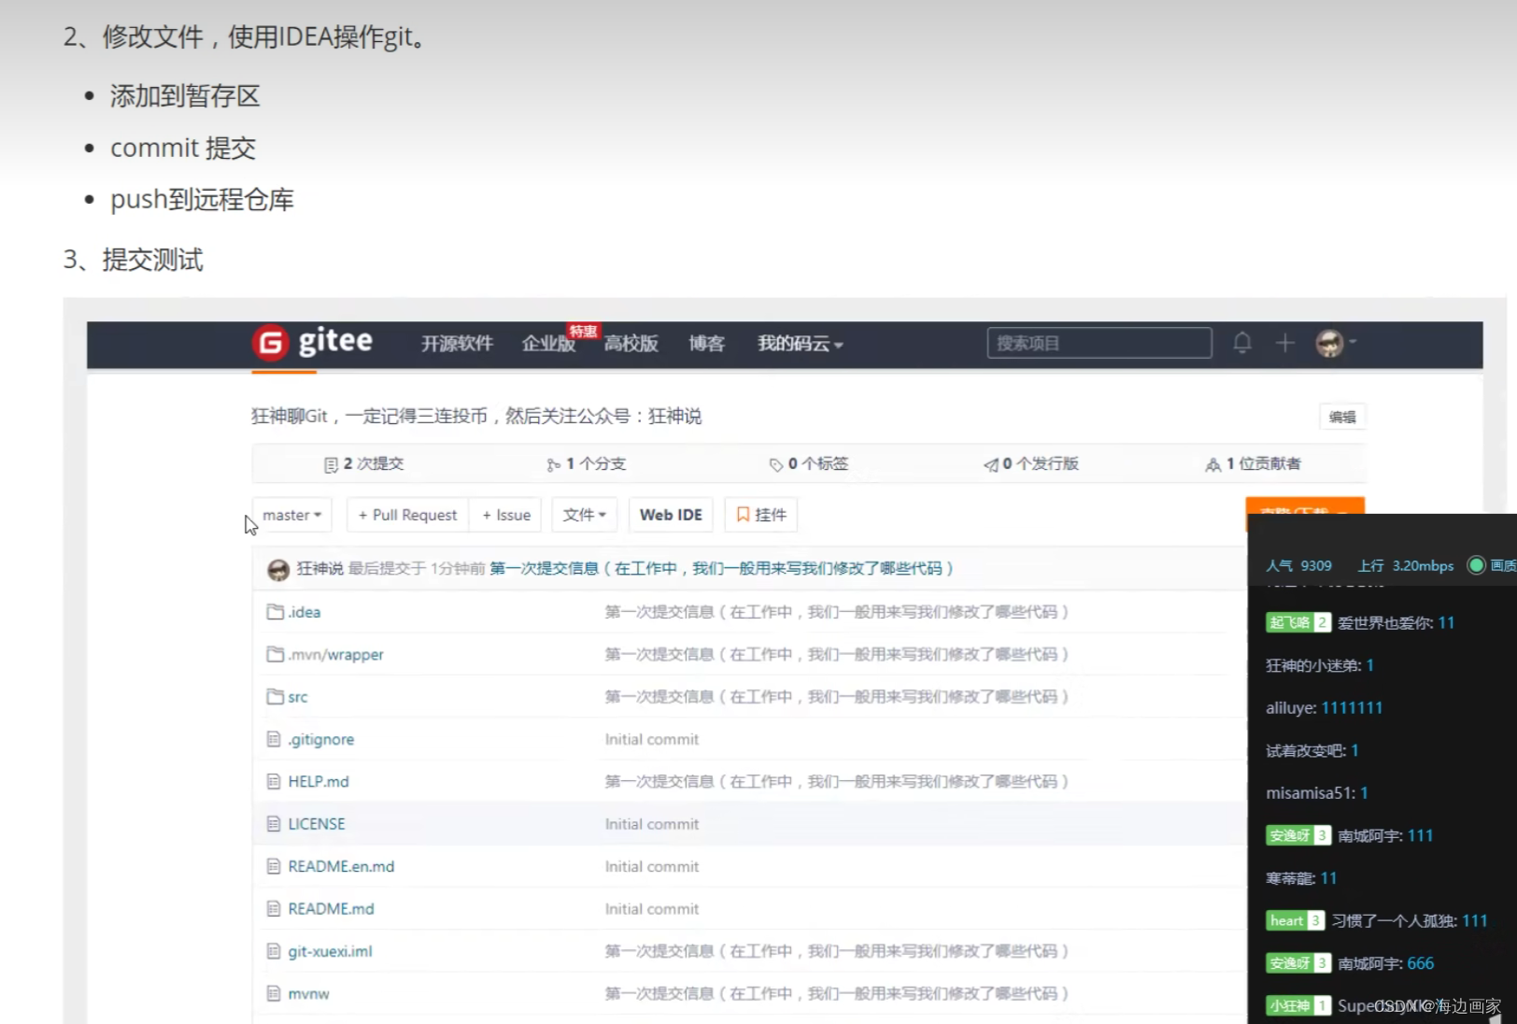Click the commits count icon
Image resolution: width=1517 pixels, height=1024 pixels.
(331, 464)
